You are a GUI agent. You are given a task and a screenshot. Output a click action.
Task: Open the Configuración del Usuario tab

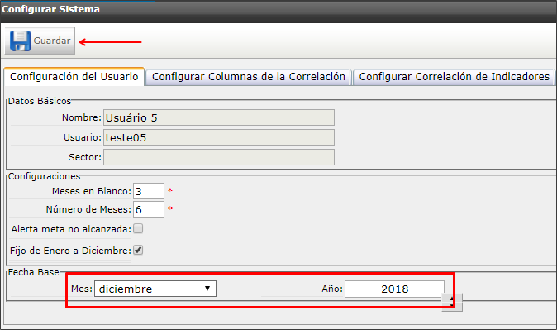74,77
